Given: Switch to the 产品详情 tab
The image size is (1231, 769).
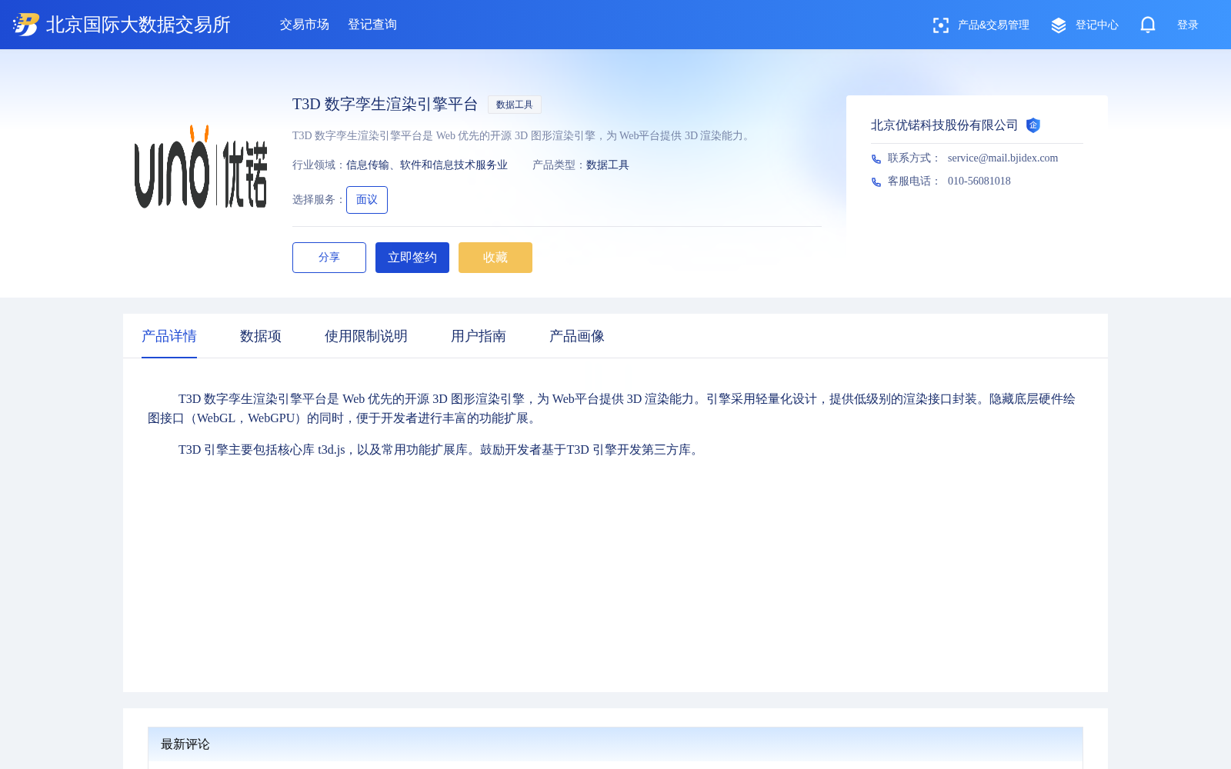Looking at the screenshot, I should [169, 336].
